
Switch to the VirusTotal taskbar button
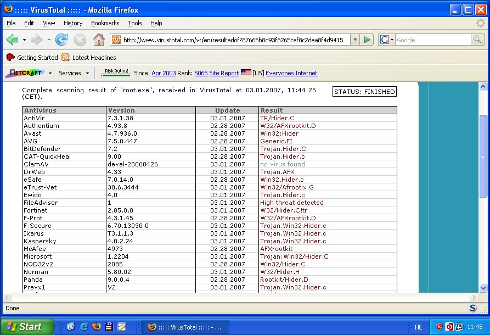pyautogui.click(x=185, y=327)
